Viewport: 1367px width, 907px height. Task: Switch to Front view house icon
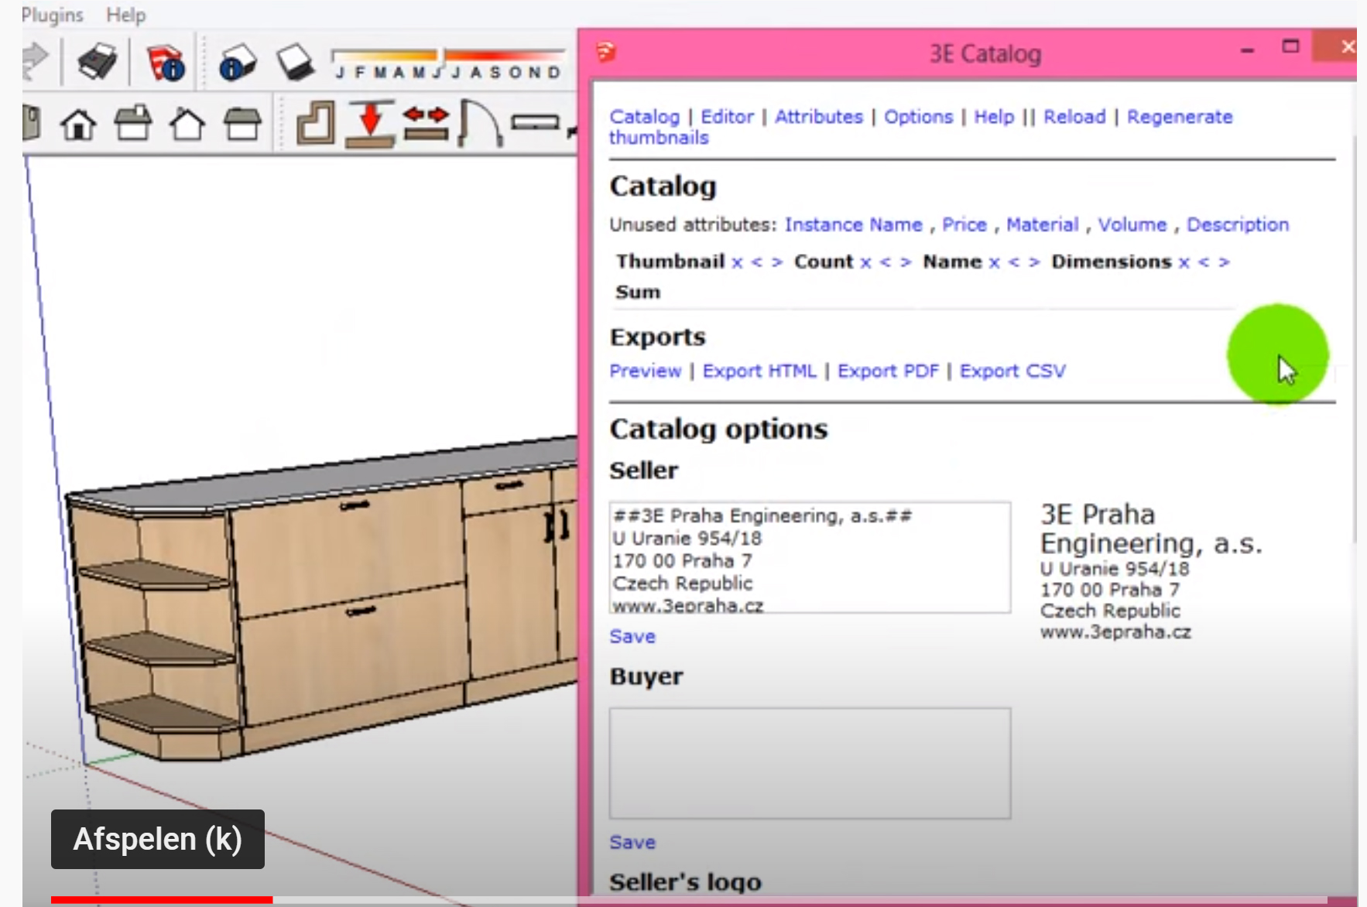pos(79,124)
